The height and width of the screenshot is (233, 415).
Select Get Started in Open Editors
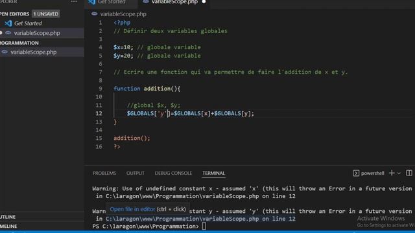28,23
